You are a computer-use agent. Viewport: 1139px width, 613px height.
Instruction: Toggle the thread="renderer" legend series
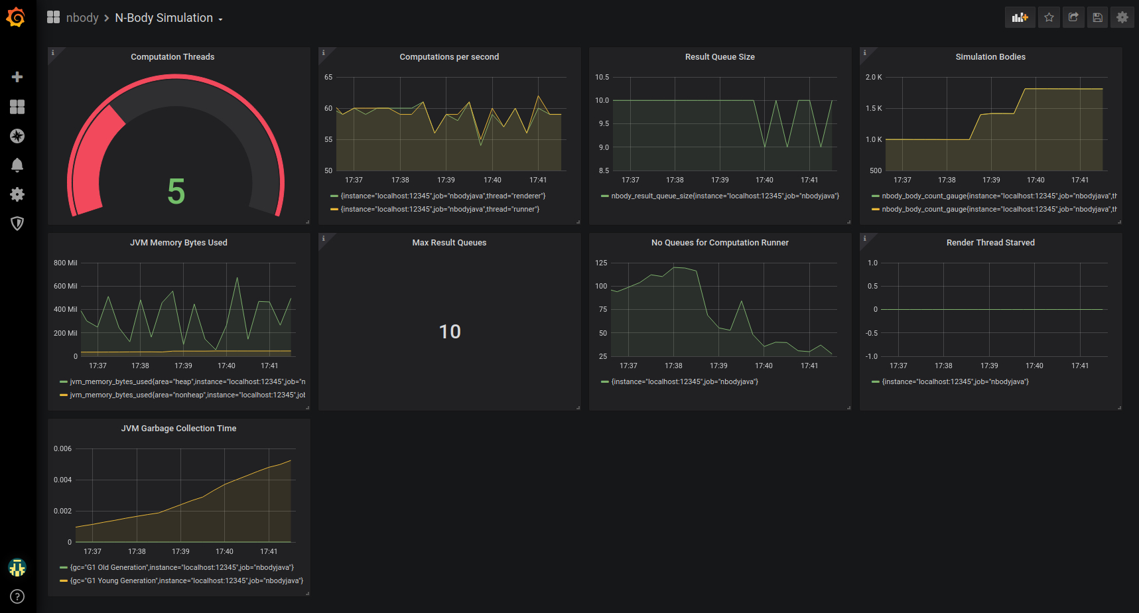(x=442, y=196)
